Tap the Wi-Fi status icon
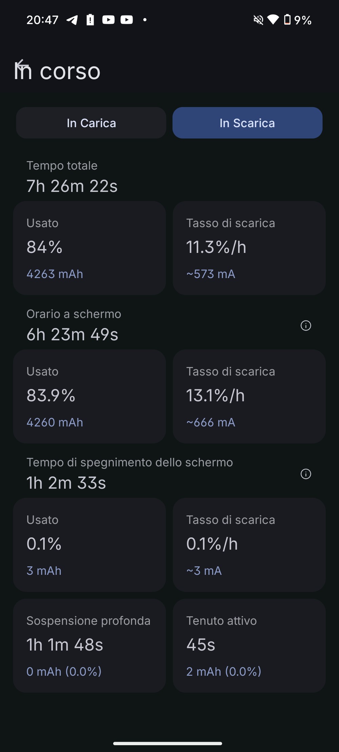The height and width of the screenshot is (752, 339). pos(273,20)
